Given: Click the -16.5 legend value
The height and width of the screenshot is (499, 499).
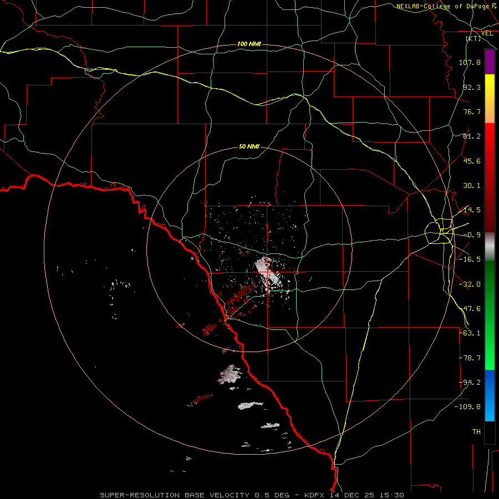Looking at the screenshot, I should click(470, 259).
